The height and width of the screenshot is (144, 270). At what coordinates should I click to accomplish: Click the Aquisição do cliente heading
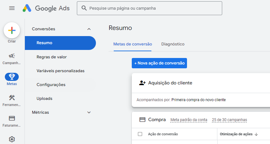coord(170,83)
